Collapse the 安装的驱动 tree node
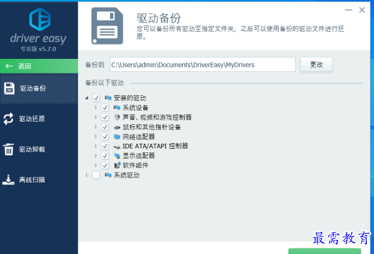The image size is (374, 254). [x=87, y=98]
